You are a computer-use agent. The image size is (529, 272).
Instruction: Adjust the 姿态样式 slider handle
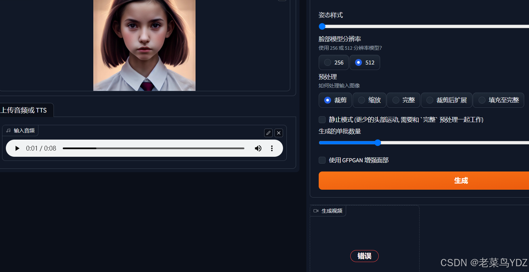click(322, 26)
